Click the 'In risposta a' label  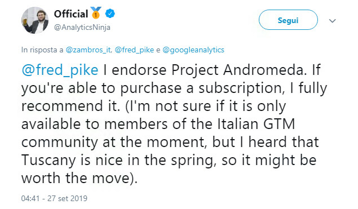(42, 50)
